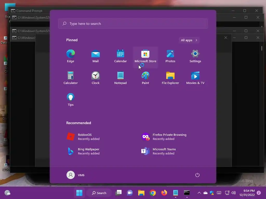Launch Google Chrome from the taskbar
Screen dimensions: 266x199
[x=153, y=193]
